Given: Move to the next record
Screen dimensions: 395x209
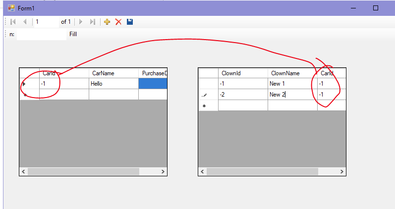Looking at the screenshot, I should [81, 22].
